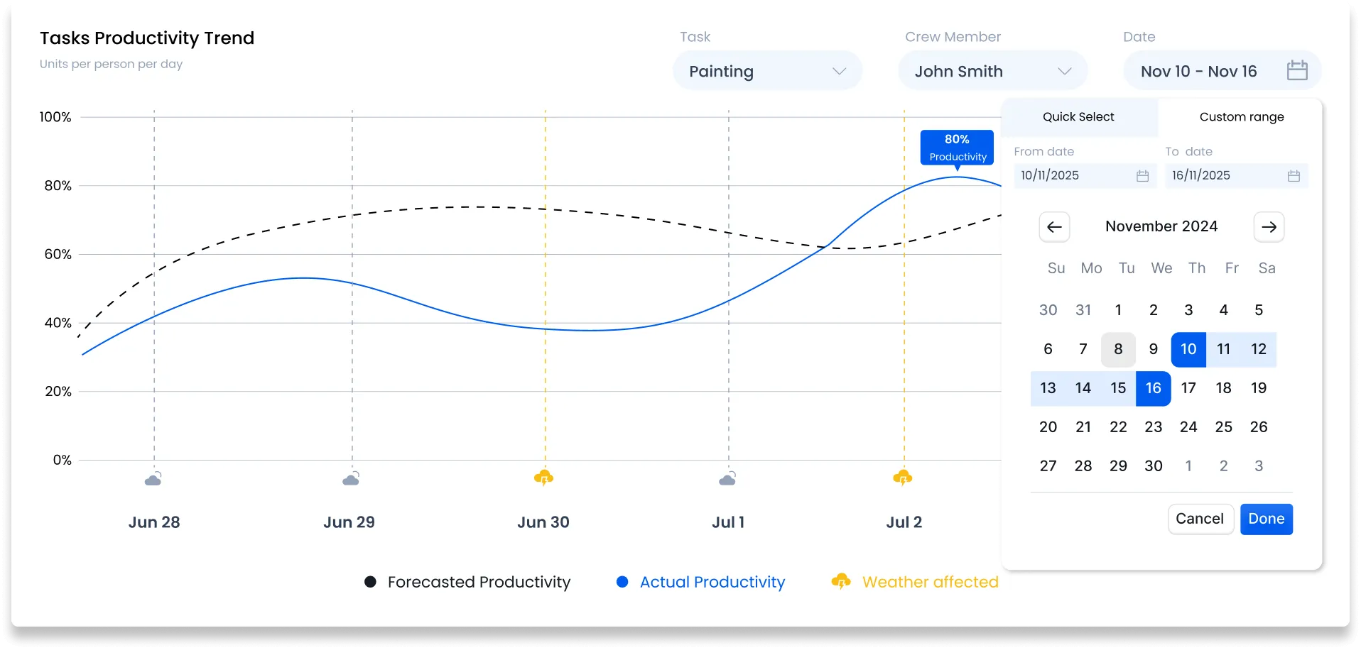Click the rain weather icon under Jun 30
Image resolution: width=1361 pixels, height=650 pixels.
tap(543, 478)
